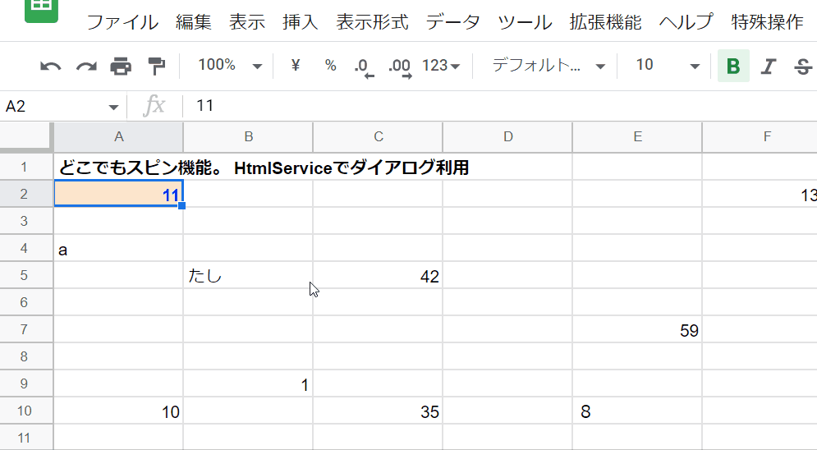Screen dimensions: 817x450
Task: Format as yen currency
Action: (296, 65)
